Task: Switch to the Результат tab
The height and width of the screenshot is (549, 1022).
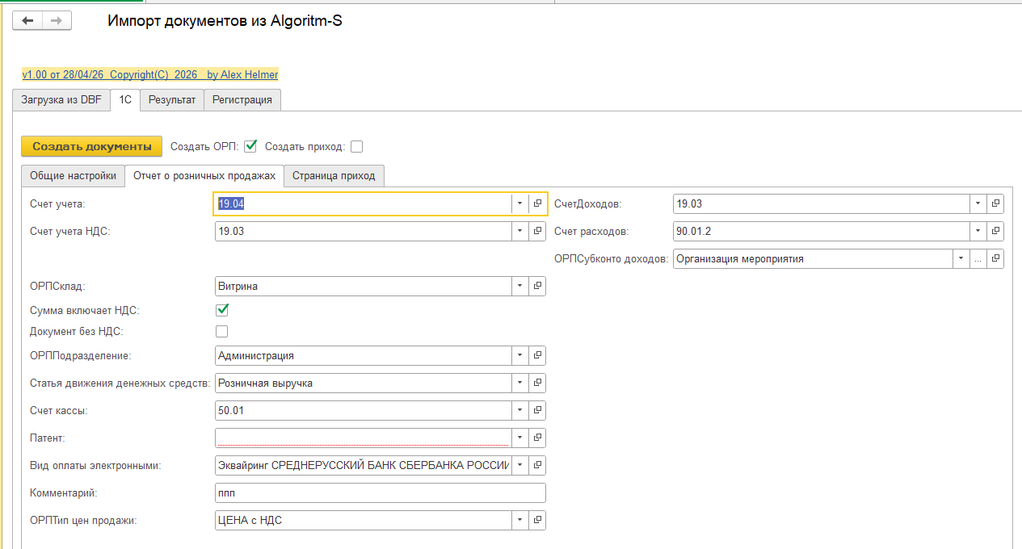Action: coord(171,100)
